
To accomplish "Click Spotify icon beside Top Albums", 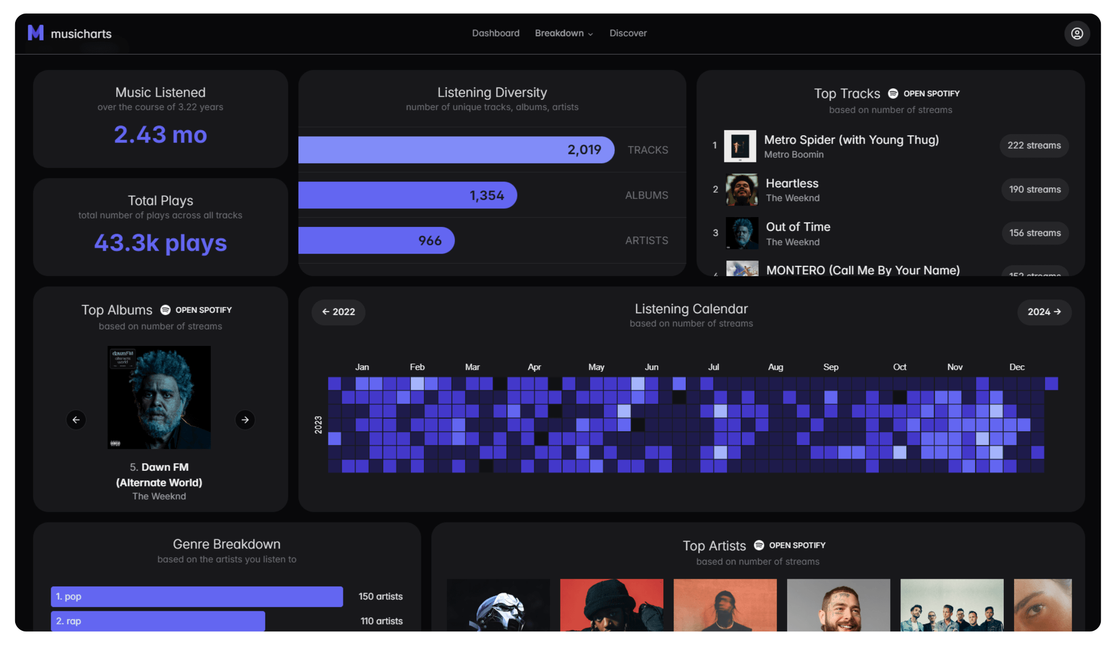I will tap(165, 310).
